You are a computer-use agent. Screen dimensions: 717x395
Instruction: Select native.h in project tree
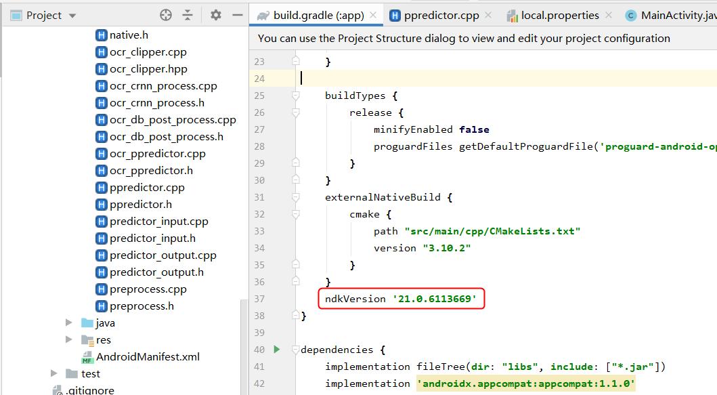tap(129, 35)
